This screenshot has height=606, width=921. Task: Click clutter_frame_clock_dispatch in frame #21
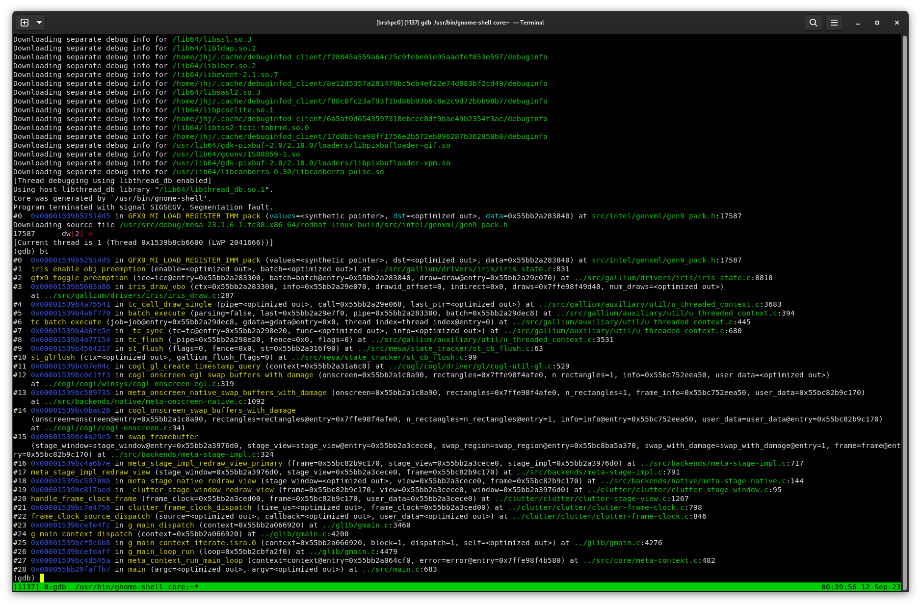190,507
